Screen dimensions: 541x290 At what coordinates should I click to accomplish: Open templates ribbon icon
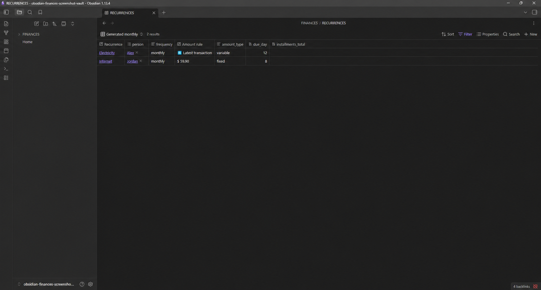pyautogui.click(x=6, y=60)
